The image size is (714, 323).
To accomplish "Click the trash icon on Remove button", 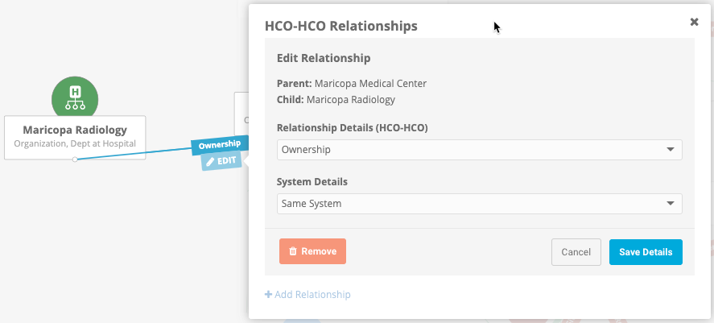I will (x=293, y=251).
